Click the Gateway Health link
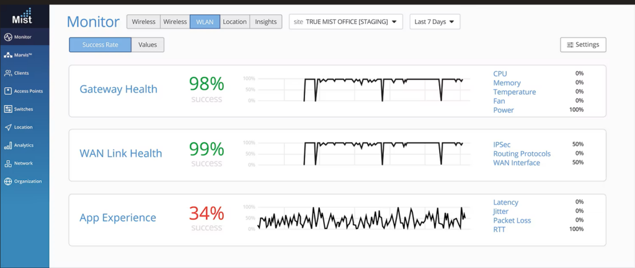Viewport: 635px width, 268px height. 118,89
